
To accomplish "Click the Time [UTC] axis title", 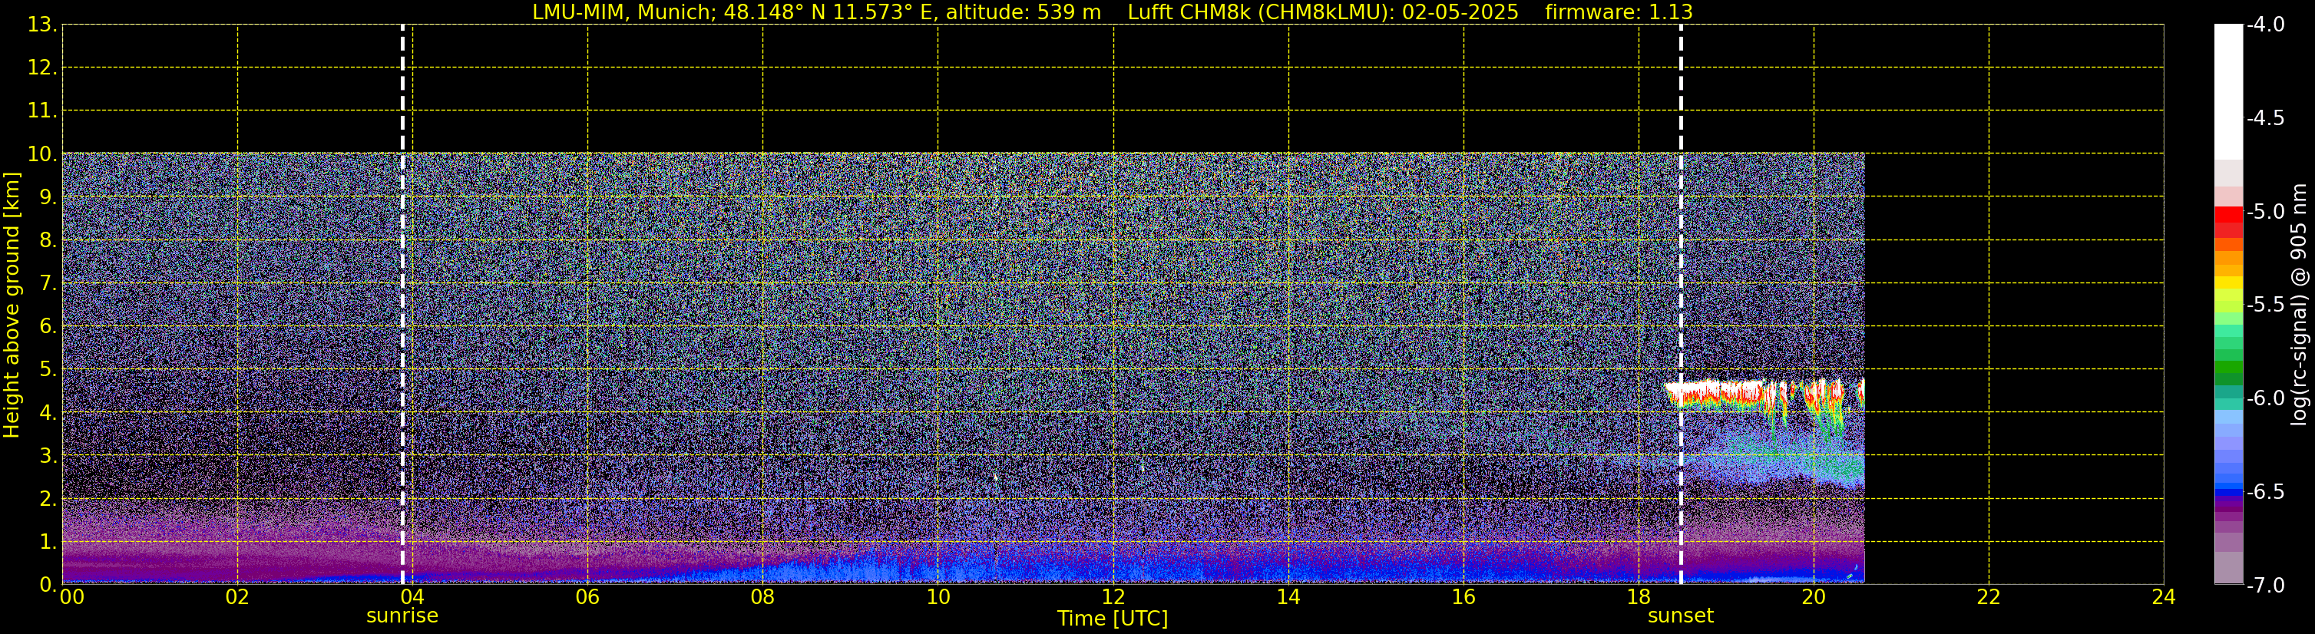I will (x=1113, y=619).
